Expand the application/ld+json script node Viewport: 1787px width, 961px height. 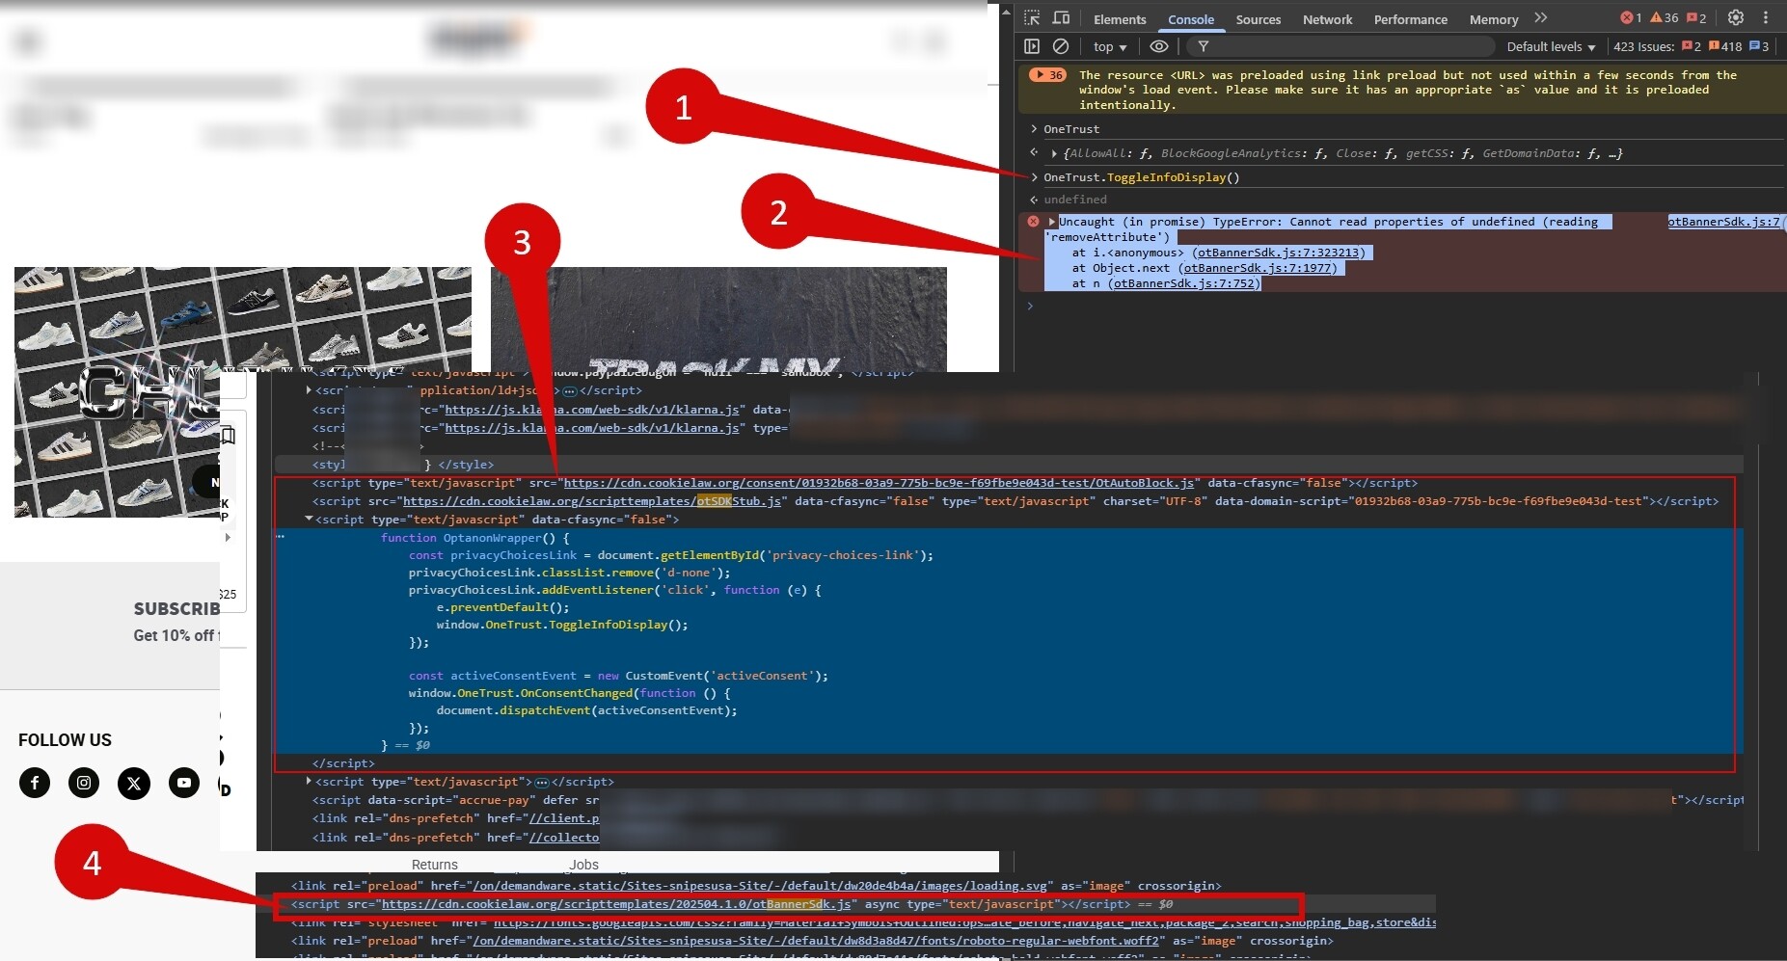[309, 390]
